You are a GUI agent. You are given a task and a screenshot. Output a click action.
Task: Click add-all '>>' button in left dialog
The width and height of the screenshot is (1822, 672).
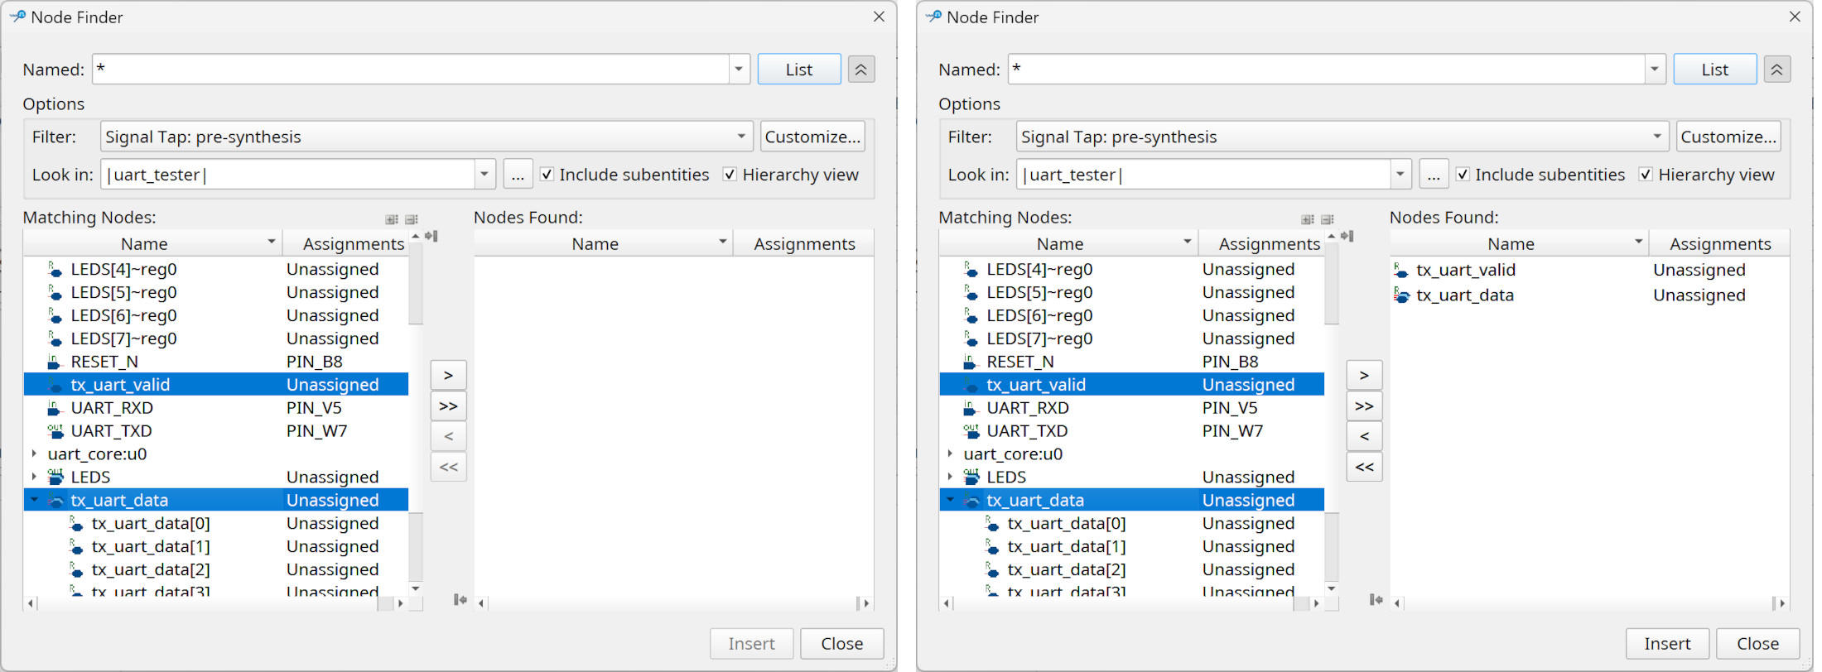(x=448, y=406)
